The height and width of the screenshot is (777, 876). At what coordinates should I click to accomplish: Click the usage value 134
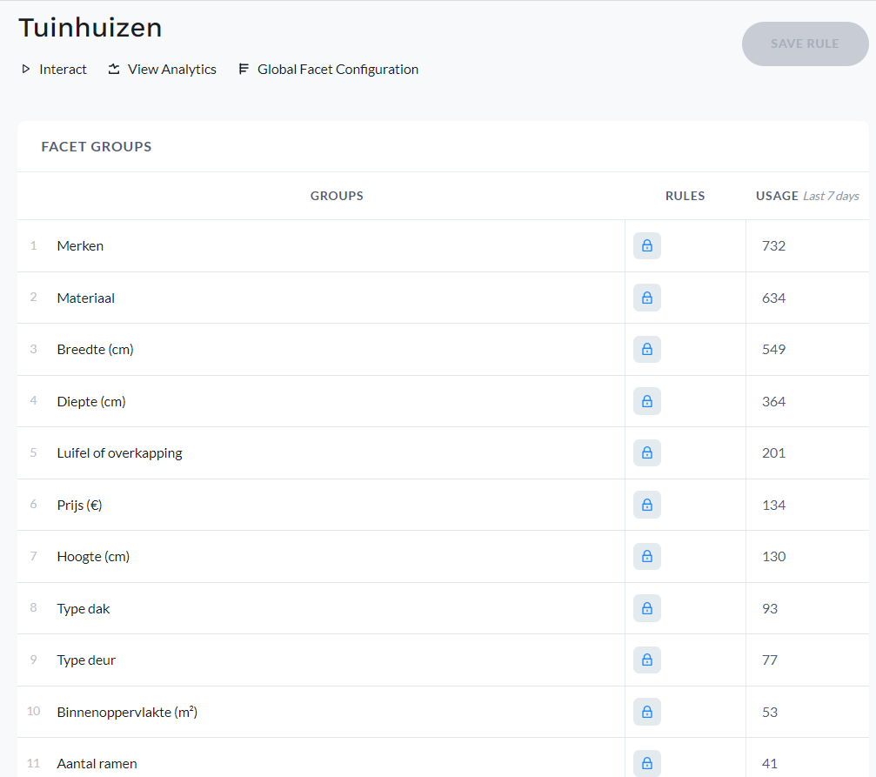[x=773, y=505]
